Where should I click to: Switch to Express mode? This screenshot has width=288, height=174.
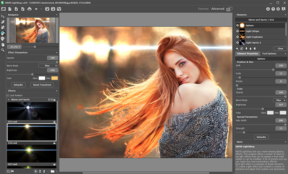tap(203, 9)
